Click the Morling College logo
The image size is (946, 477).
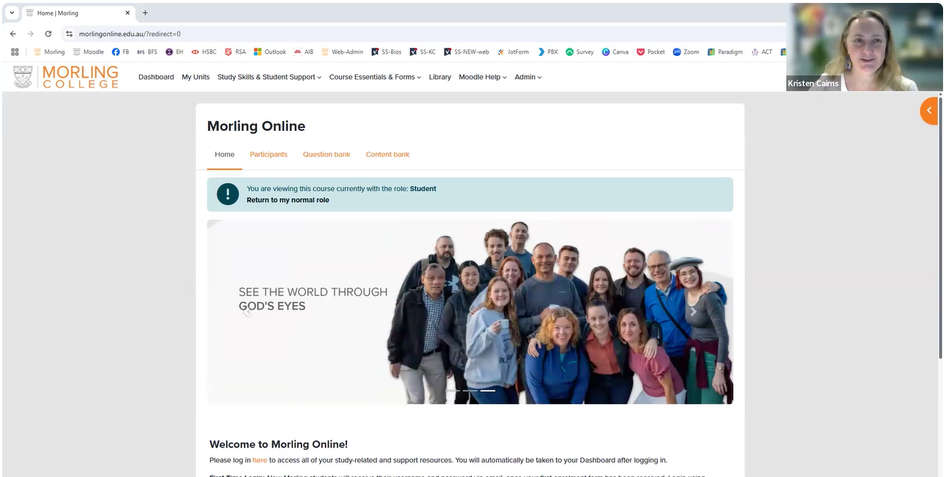point(65,76)
